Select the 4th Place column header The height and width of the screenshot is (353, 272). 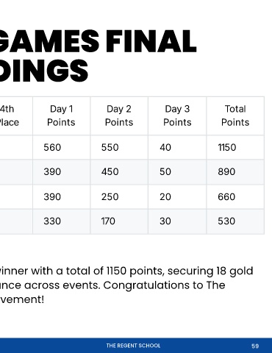pyautogui.click(x=15, y=115)
